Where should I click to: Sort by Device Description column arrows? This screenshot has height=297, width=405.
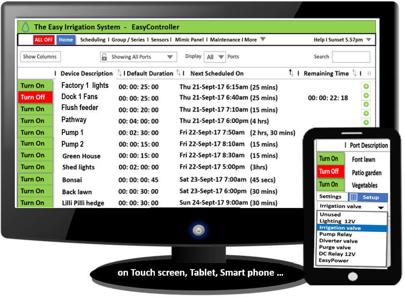click(119, 73)
